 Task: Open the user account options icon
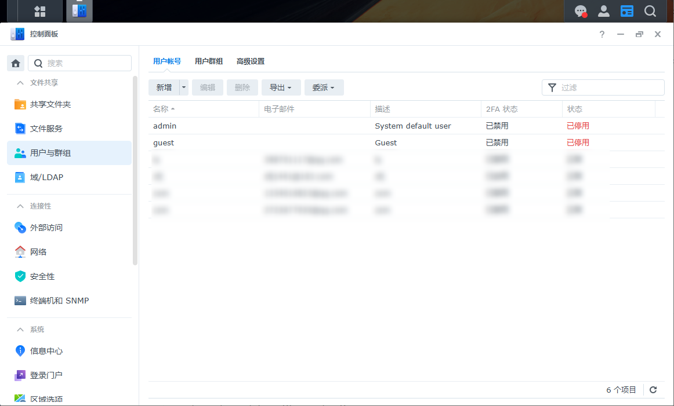pyautogui.click(x=604, y=11)
